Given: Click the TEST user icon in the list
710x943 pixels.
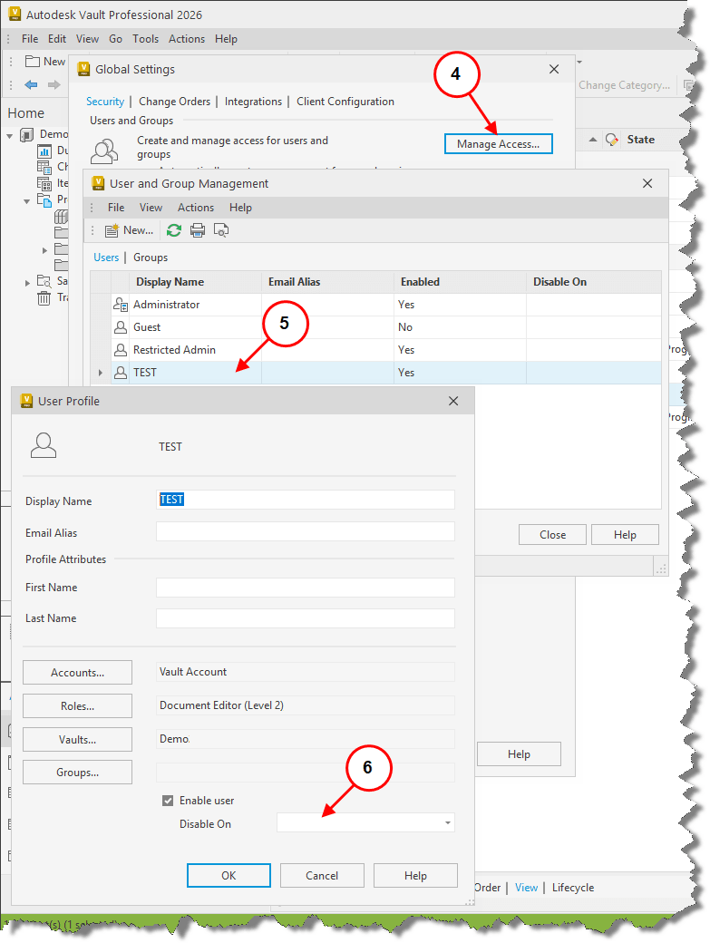Looking at the screenshot, I should pyautogui.click(x=121, y=373).
